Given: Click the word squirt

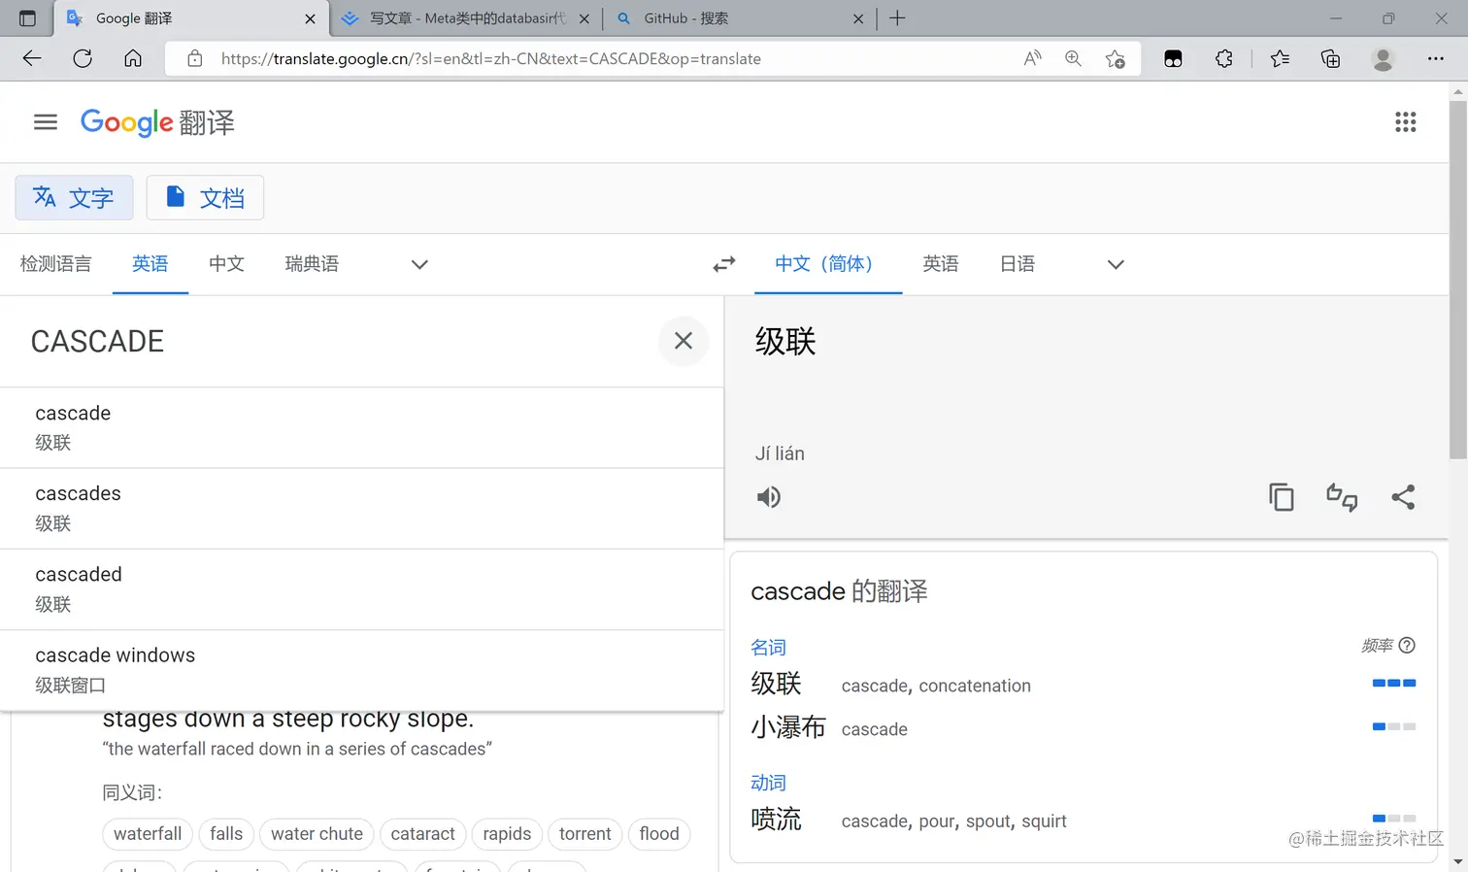Looking at the screenshot, I should coord(1044,822).
